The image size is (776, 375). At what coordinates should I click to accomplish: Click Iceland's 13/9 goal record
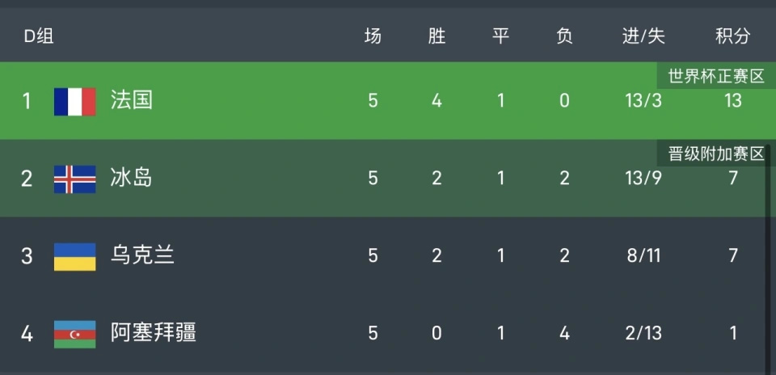point(643,179)
